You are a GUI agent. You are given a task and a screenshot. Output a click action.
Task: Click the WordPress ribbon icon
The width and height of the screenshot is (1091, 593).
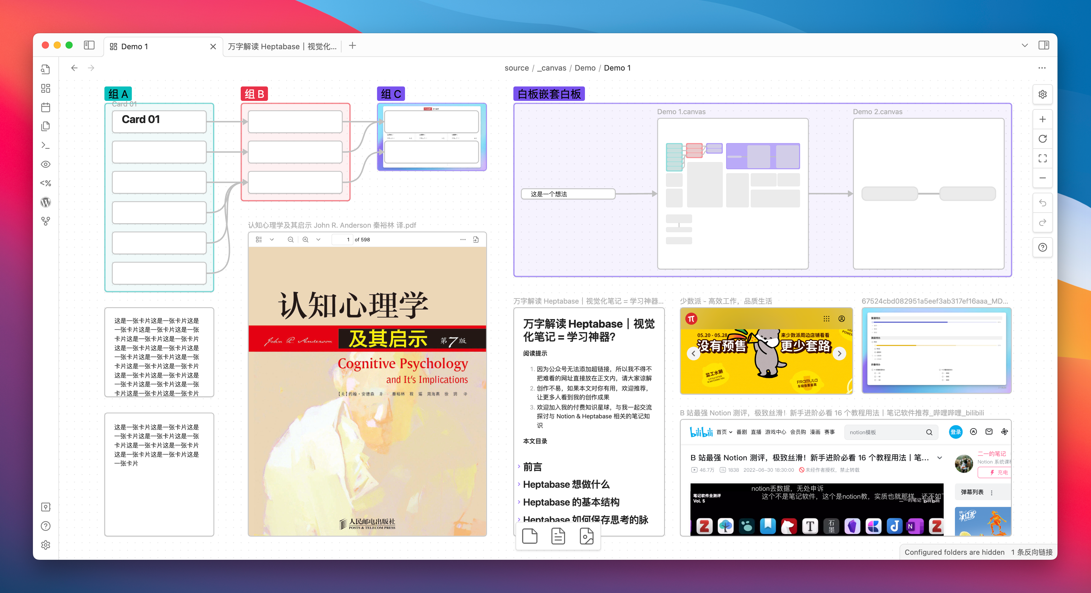click(46, 202)
